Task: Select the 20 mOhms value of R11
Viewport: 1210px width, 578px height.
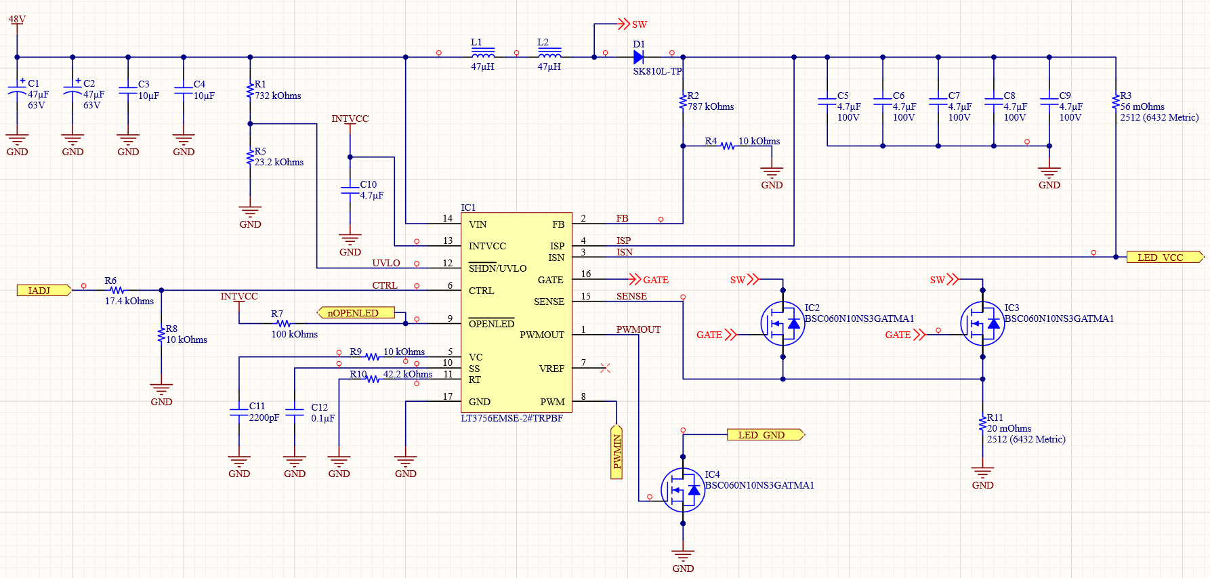Action: 1009,428
